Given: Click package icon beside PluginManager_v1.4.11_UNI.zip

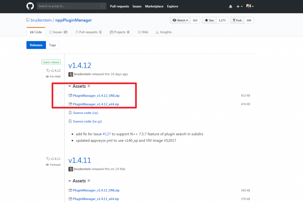Looking at the screenshot, I should click(x=70, y=190).
